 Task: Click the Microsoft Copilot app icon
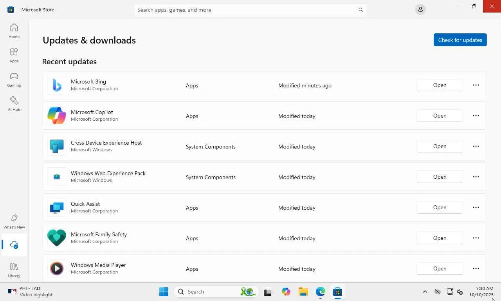coord(57,116)
